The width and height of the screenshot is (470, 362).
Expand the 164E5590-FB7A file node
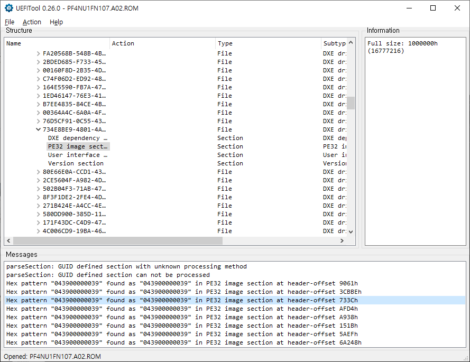38,88
